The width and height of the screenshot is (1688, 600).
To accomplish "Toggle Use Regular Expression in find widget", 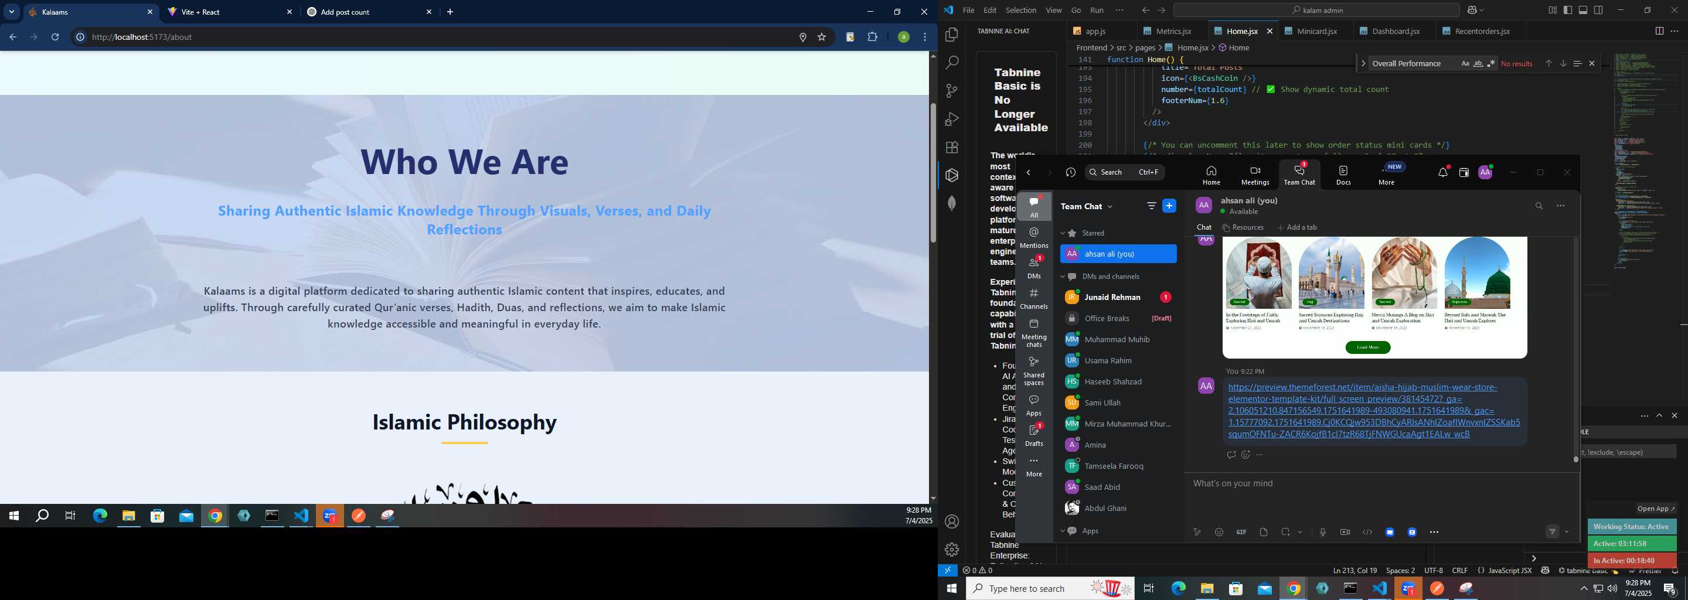I will tap(1490, 63).
